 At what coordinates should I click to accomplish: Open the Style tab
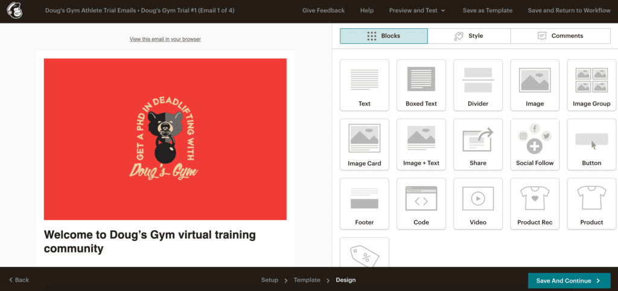point(469,36)
